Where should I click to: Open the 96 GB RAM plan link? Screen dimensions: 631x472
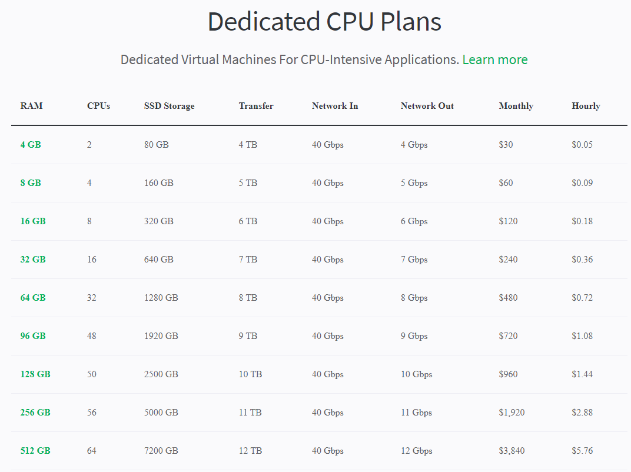tap(33, 336)
